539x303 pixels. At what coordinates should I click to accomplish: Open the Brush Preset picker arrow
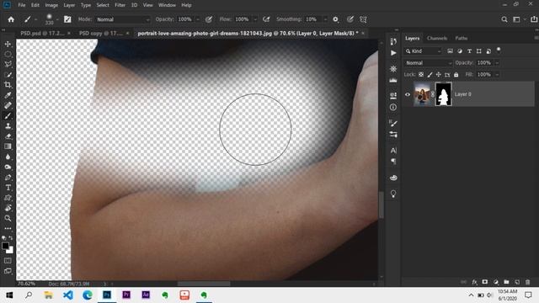(57, 19)
